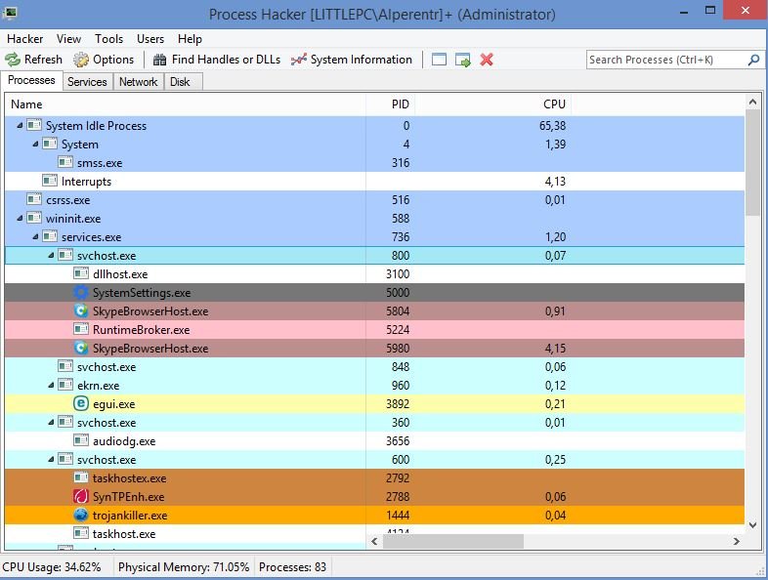Click the red X kill window icon
Viewport: 768px width, 580px height.
click(x=487, y=60)
